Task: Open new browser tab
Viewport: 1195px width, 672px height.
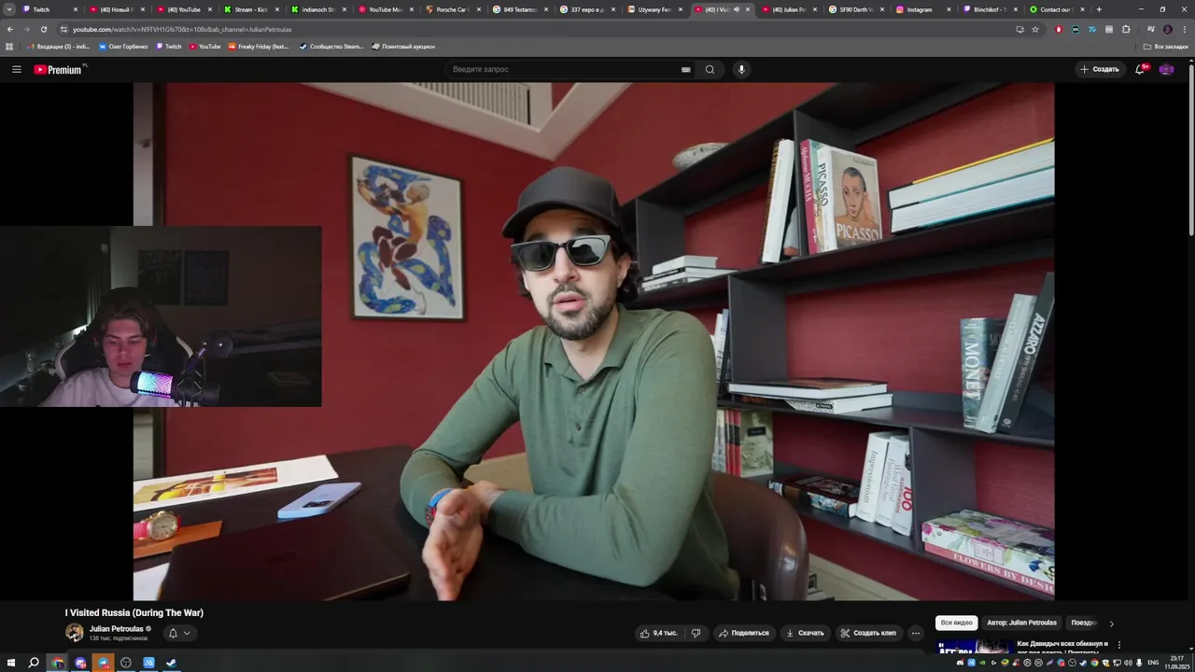Action: pyautogui.click(x=1099, y=9)
